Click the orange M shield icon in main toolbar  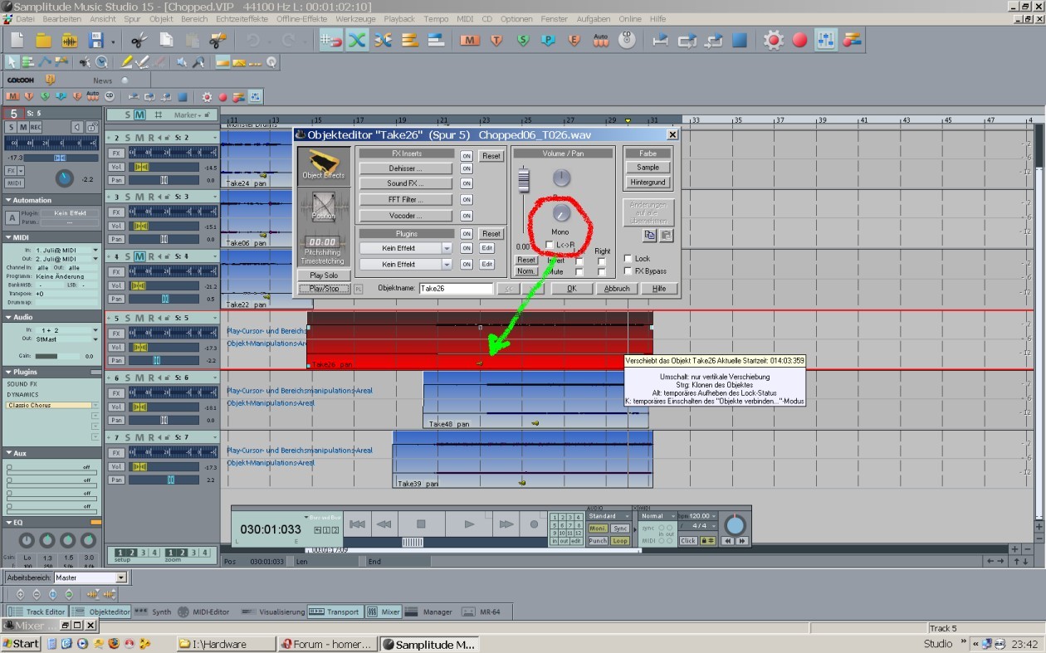pyautogui.click(x=470, y=40)
